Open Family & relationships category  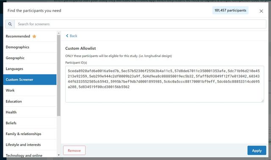click(30, 134)
